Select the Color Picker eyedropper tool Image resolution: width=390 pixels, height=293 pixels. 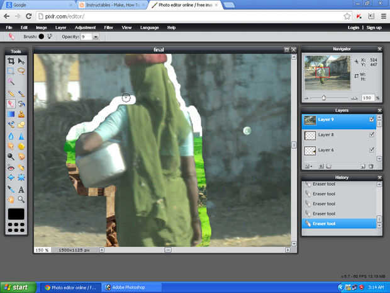[x=11, y=190]
